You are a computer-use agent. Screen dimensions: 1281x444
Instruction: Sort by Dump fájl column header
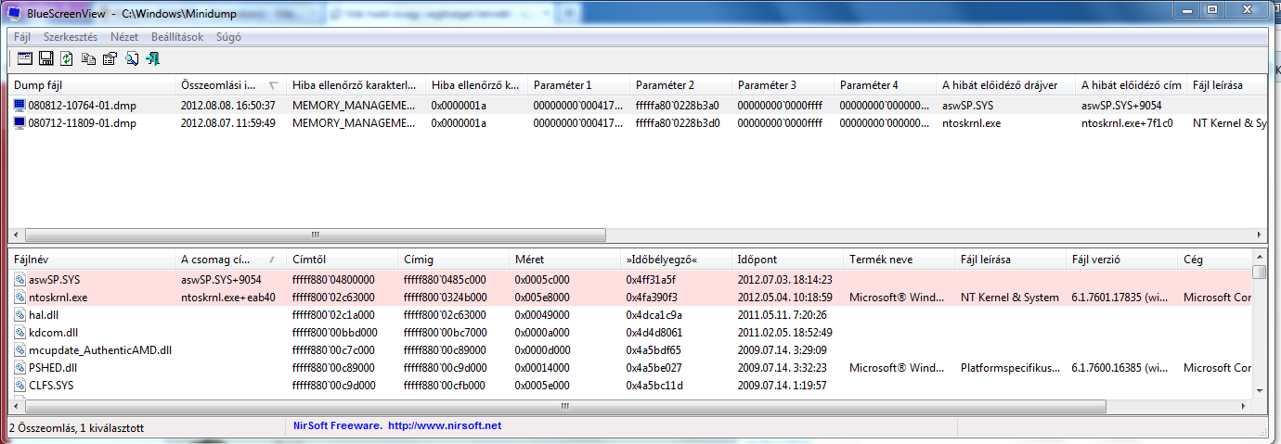(x=91, y=85)
